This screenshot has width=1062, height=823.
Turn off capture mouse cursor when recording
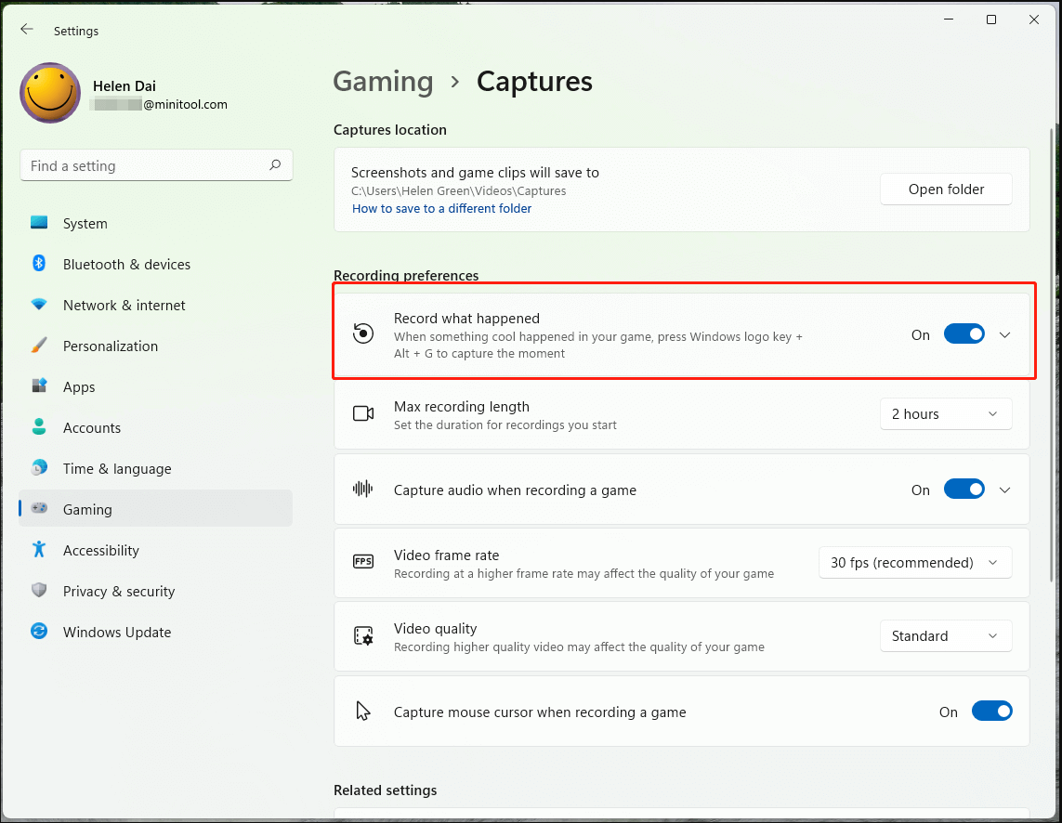click(x=992, y=711)
